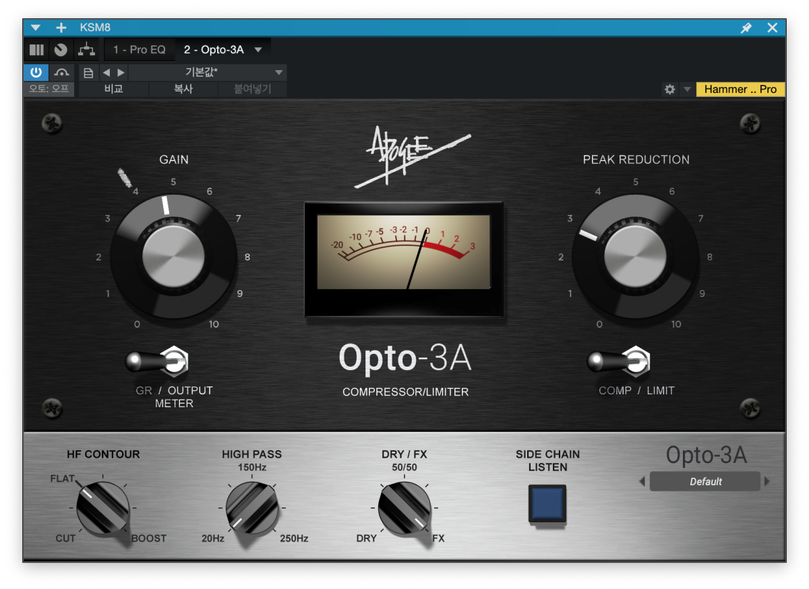Enable the SIDE CHAIN LISTEN blue button
Screen dimensions: 809x589
tap(547, 503)
